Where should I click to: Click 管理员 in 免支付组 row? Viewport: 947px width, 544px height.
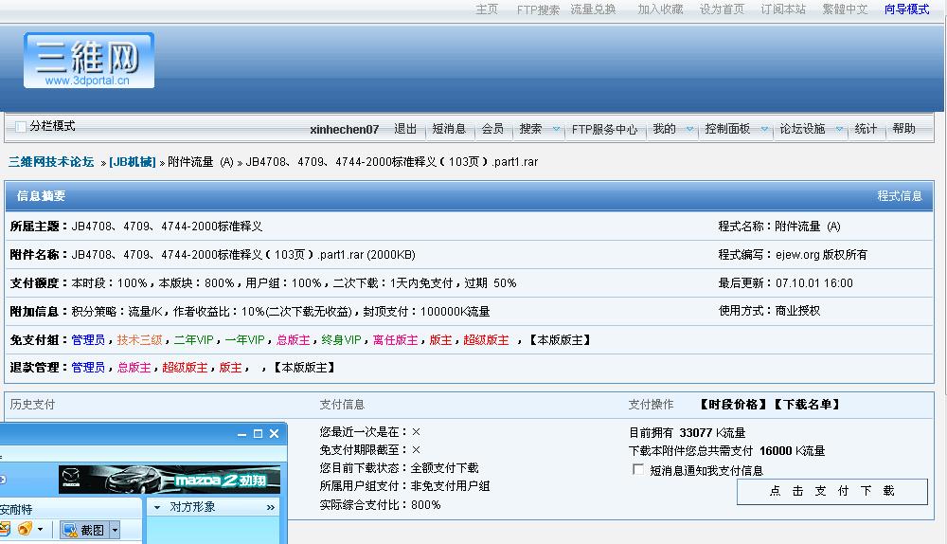click(x=88, y=339)
